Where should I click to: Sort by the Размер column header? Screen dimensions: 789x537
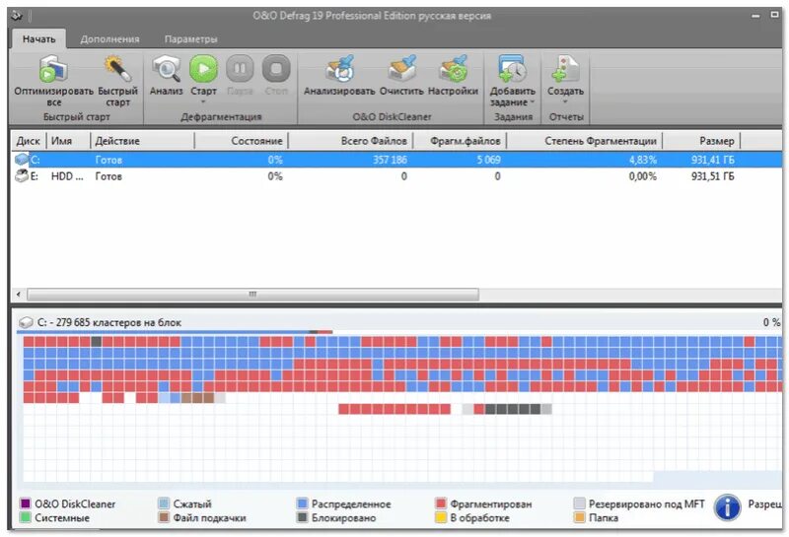pyautogui.click(x=701, y=141)
